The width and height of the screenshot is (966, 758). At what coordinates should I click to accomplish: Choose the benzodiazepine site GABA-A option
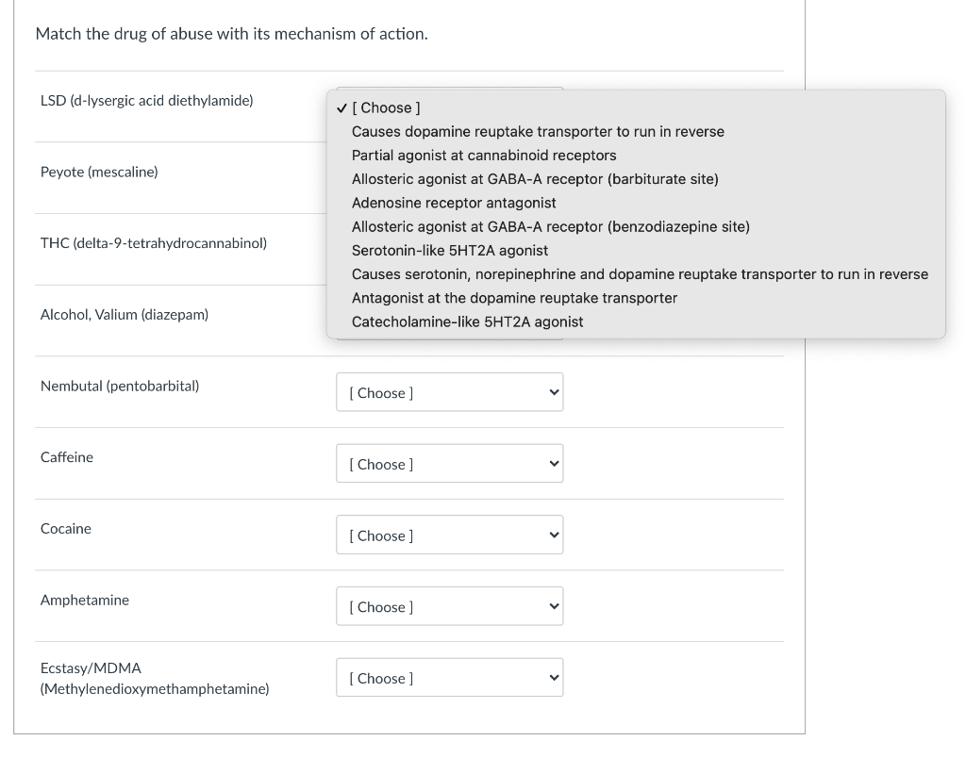click(x=551, y=226)
